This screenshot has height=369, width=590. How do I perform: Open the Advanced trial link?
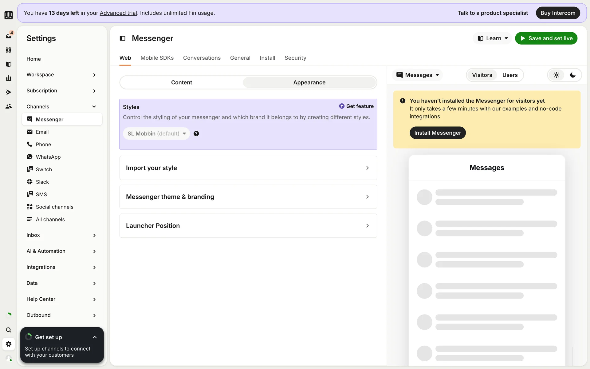click(118, 13)
